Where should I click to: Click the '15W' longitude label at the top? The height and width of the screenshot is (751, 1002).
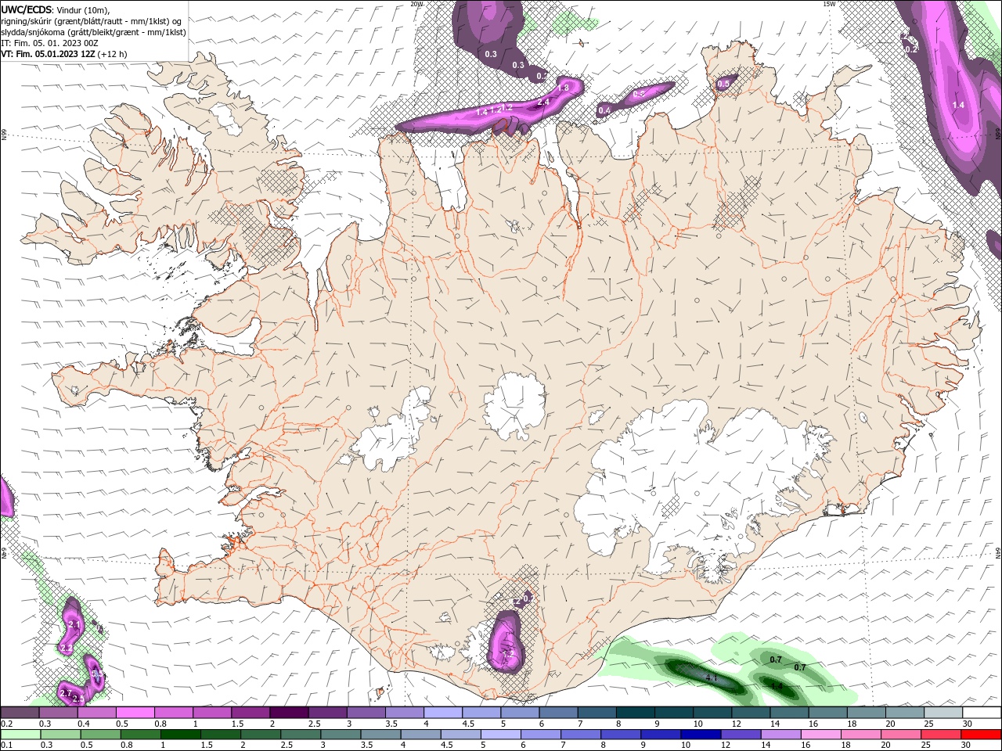click(829, 4)
